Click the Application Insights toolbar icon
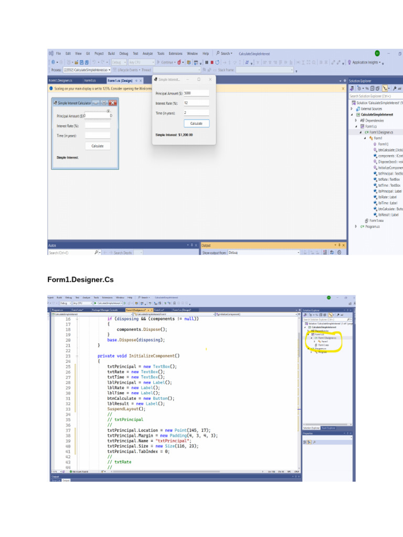The width and height of the screenshot is (403, 537). pyautogui.click(x=349, y=62)
